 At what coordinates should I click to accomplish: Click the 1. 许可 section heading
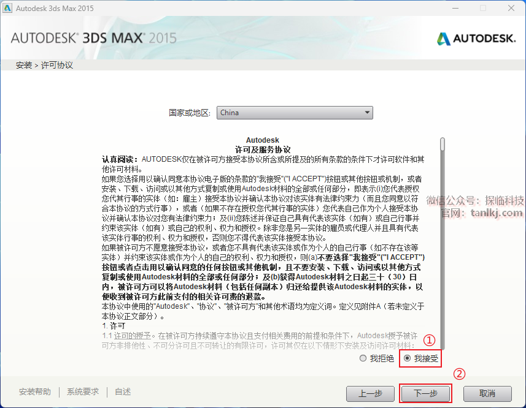pyautogui.click(x=114, y=326)
